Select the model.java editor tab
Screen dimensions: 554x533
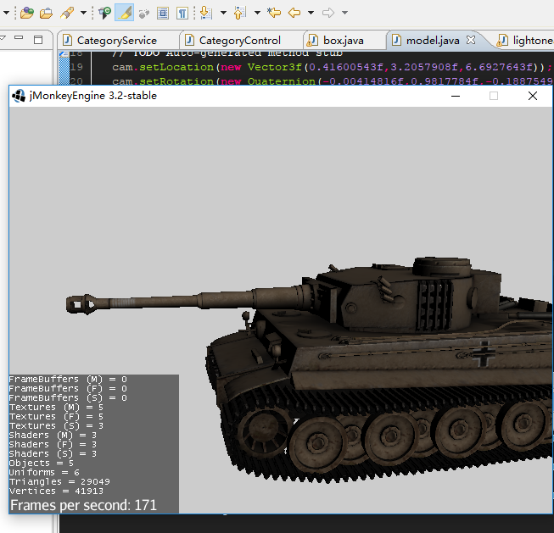[433, 41]
